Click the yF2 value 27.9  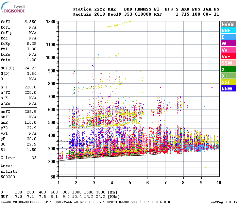click(32, 128)
